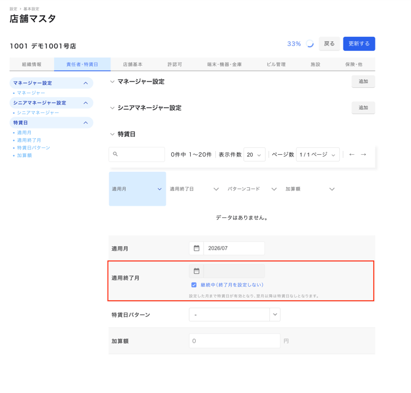Open calendar picker for 適用月

pyautogui.click(x=196, y=248)
